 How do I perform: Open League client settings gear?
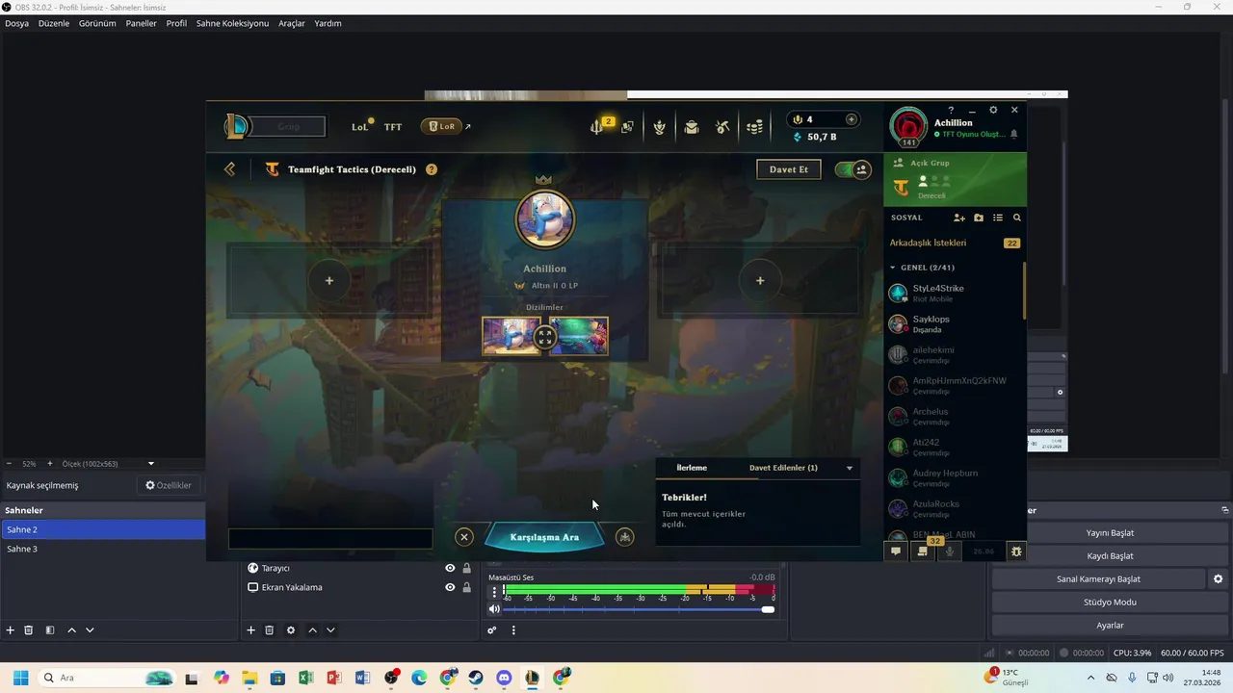pos(993,110)
